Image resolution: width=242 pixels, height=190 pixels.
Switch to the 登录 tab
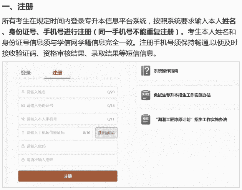click(x=26, y=73)
